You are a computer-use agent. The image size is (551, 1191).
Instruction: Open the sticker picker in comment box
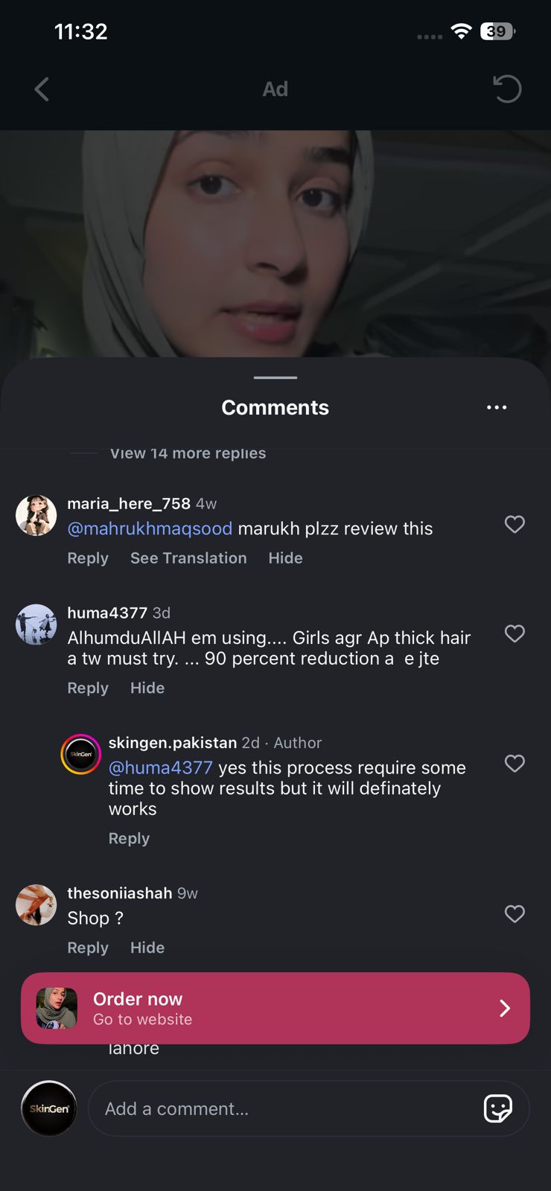pos(497,1108)
